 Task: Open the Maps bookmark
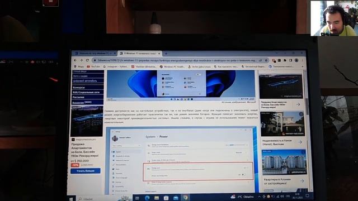click(x=79, y=66)
